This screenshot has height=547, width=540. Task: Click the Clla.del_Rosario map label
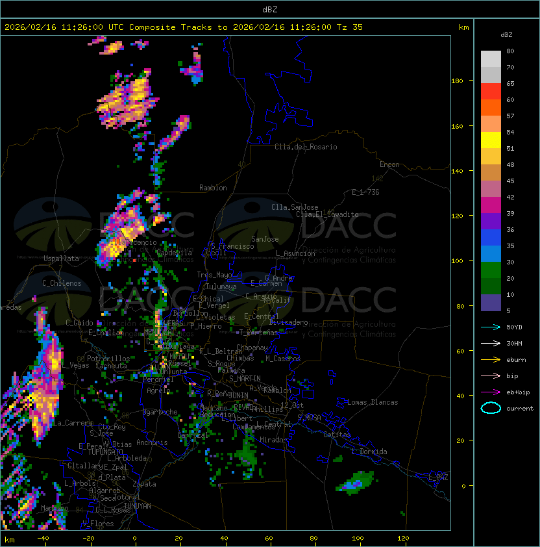tap(306, 147)
